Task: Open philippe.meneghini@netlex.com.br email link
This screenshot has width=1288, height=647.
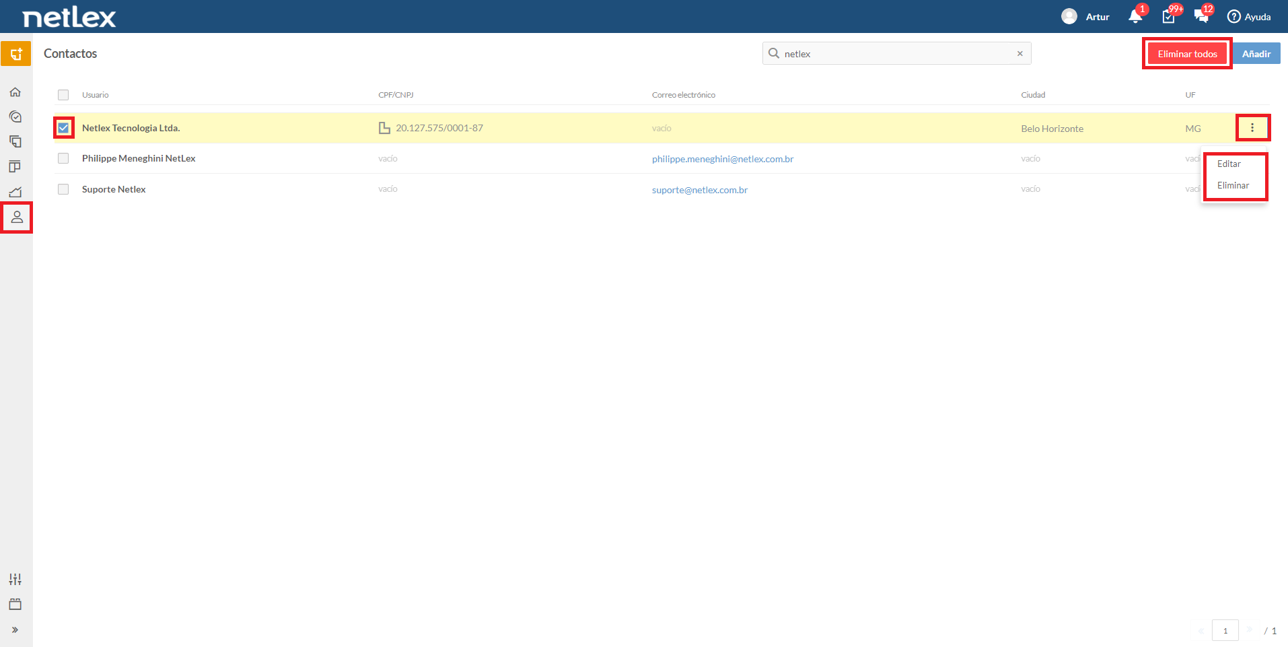Action: [723, 159]
